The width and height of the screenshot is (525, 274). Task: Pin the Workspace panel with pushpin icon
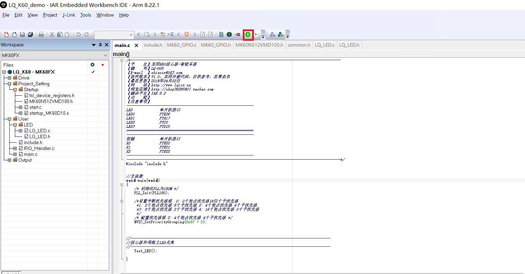coord(100,45)
